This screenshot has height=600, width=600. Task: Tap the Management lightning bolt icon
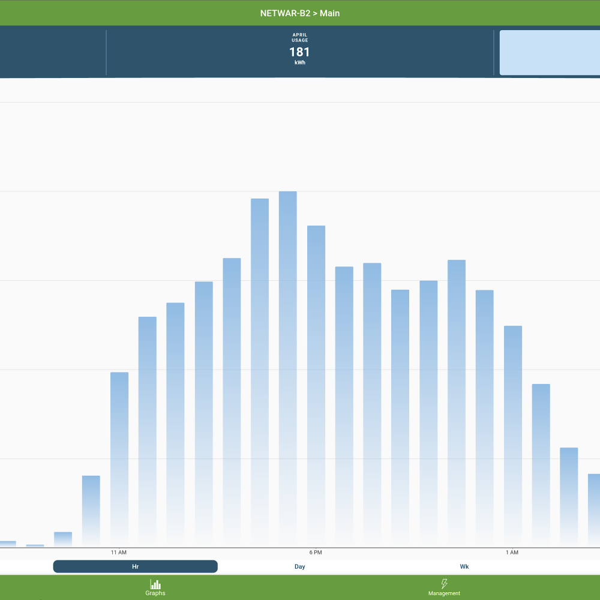coord(444,584)
